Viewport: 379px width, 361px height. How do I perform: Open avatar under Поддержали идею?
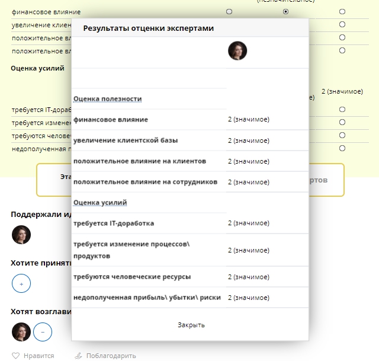pyautogui.click(x=21, y=235)
